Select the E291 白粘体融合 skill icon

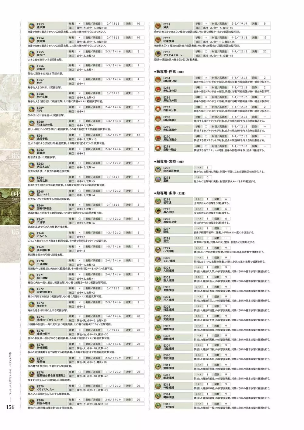click(x=158, y=148)
